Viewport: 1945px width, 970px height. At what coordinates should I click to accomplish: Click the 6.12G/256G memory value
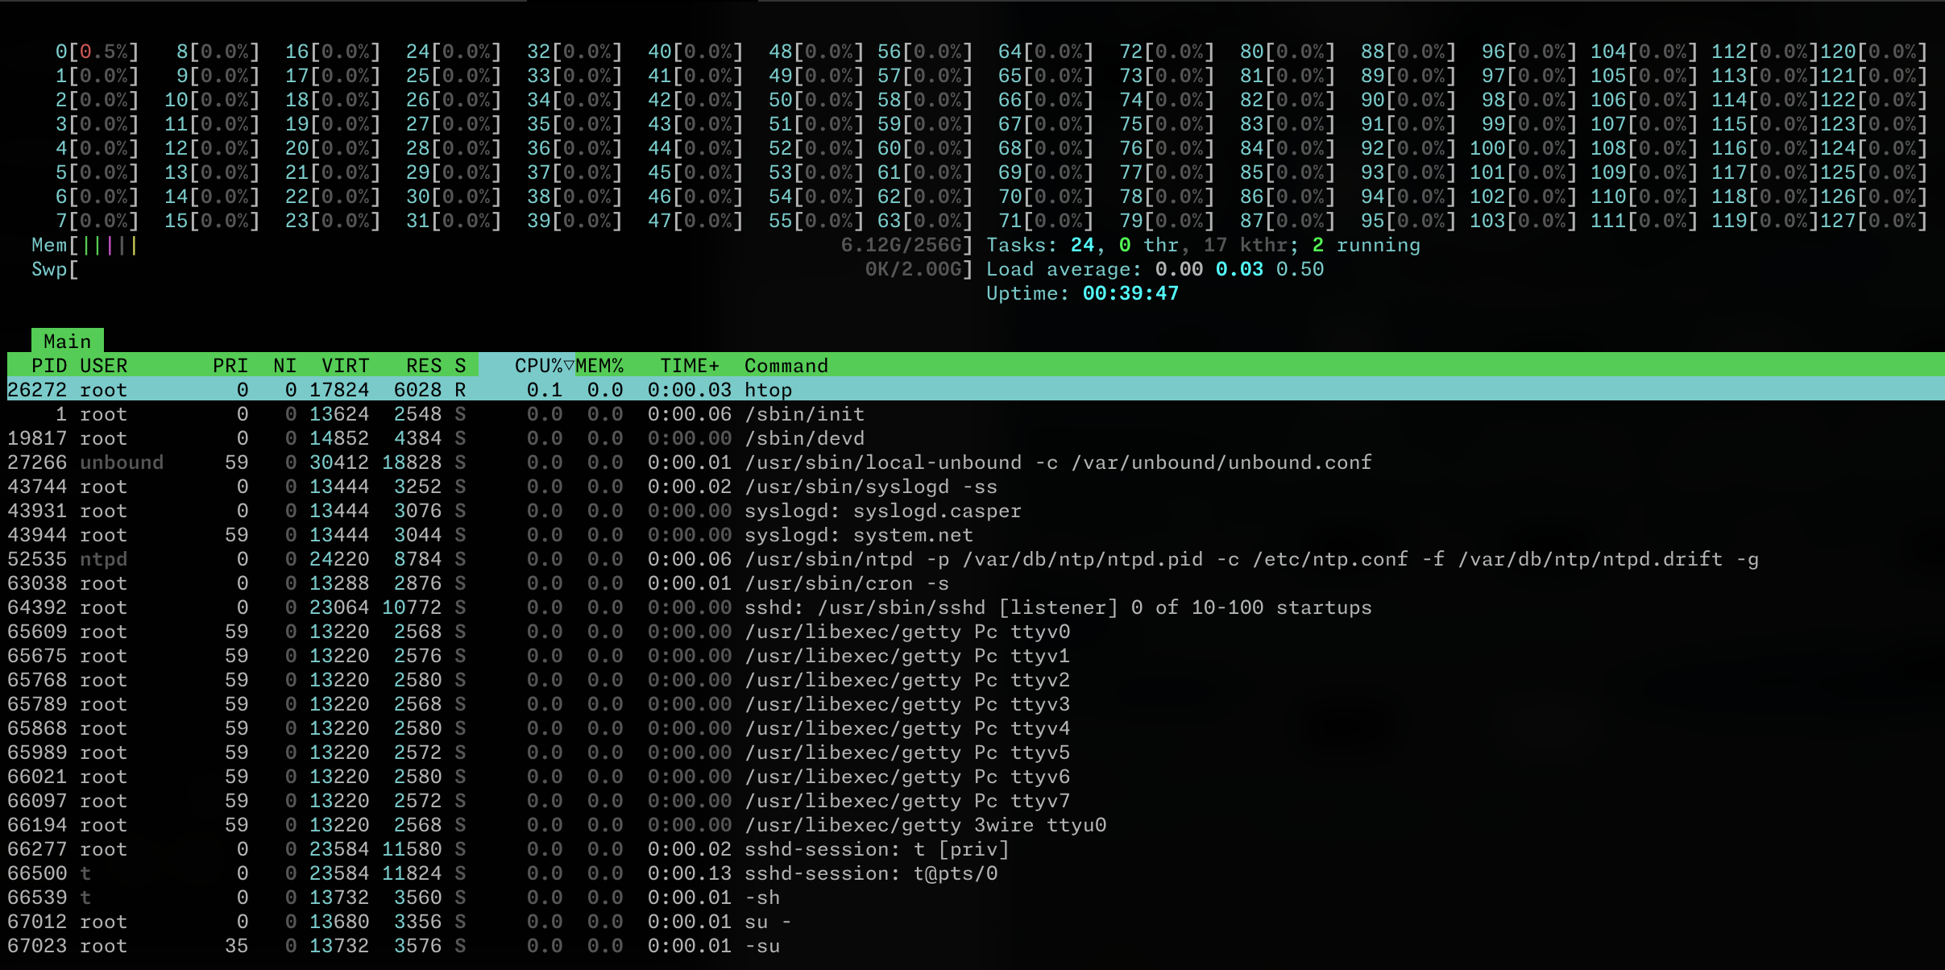902,245
